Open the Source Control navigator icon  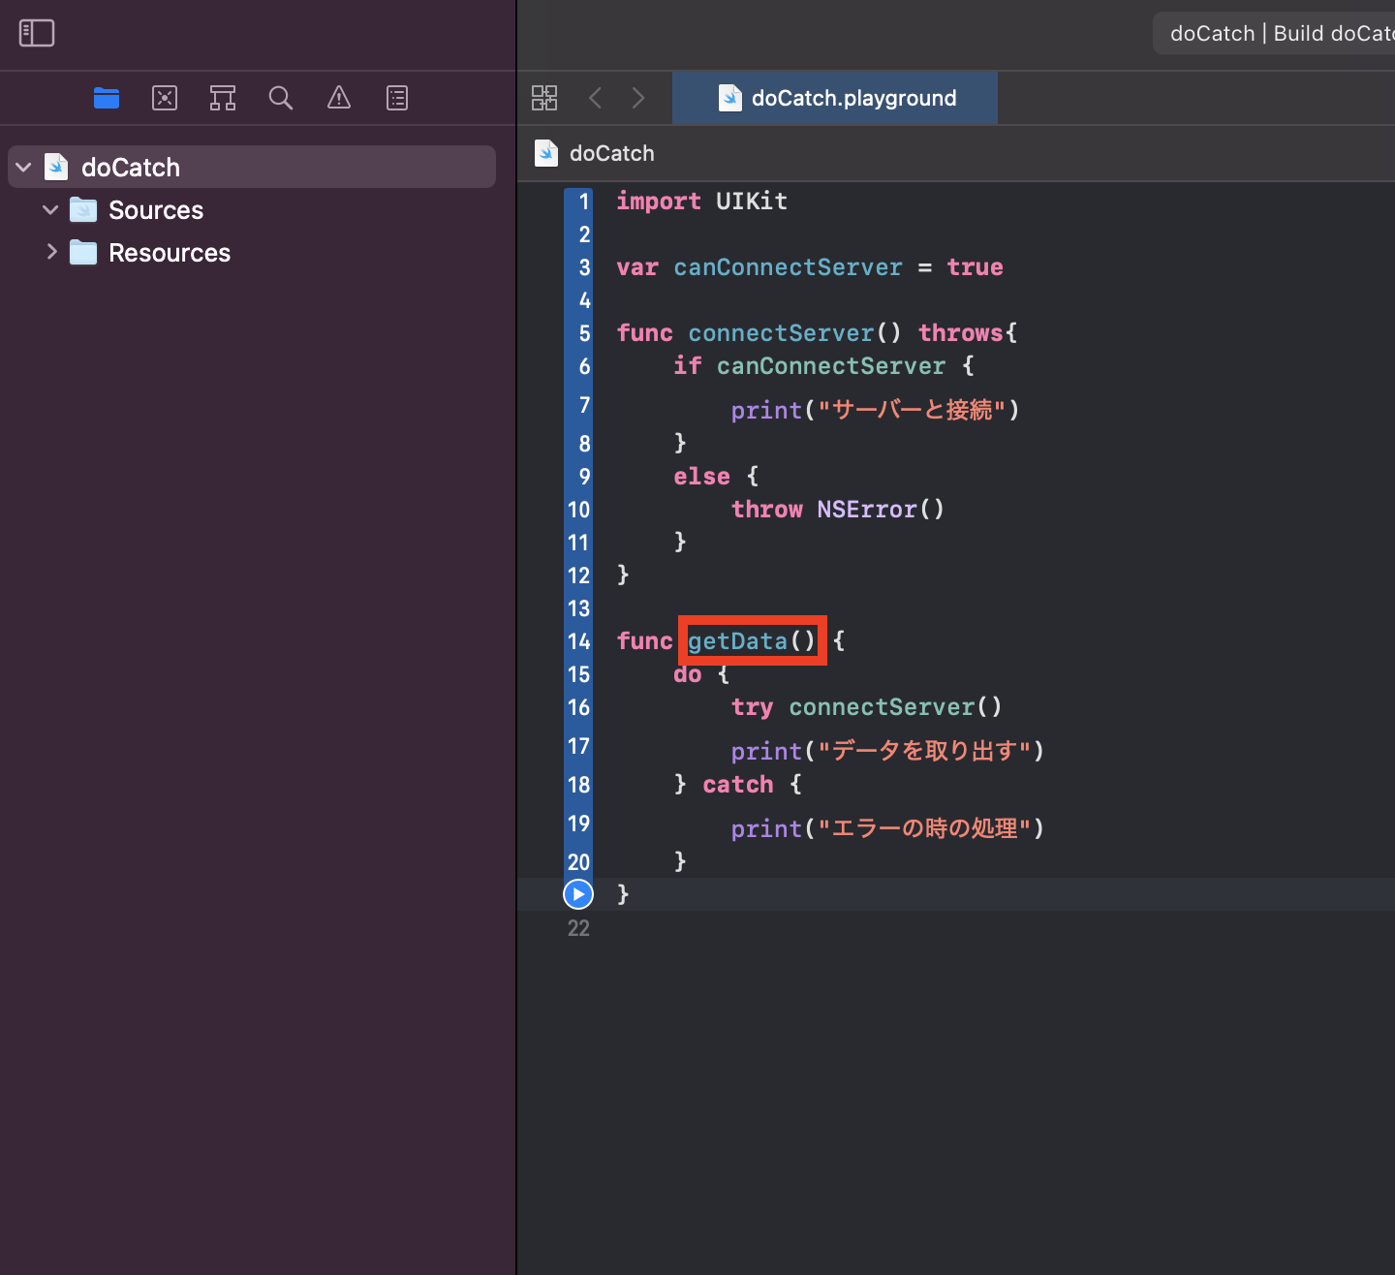(165, 98)
